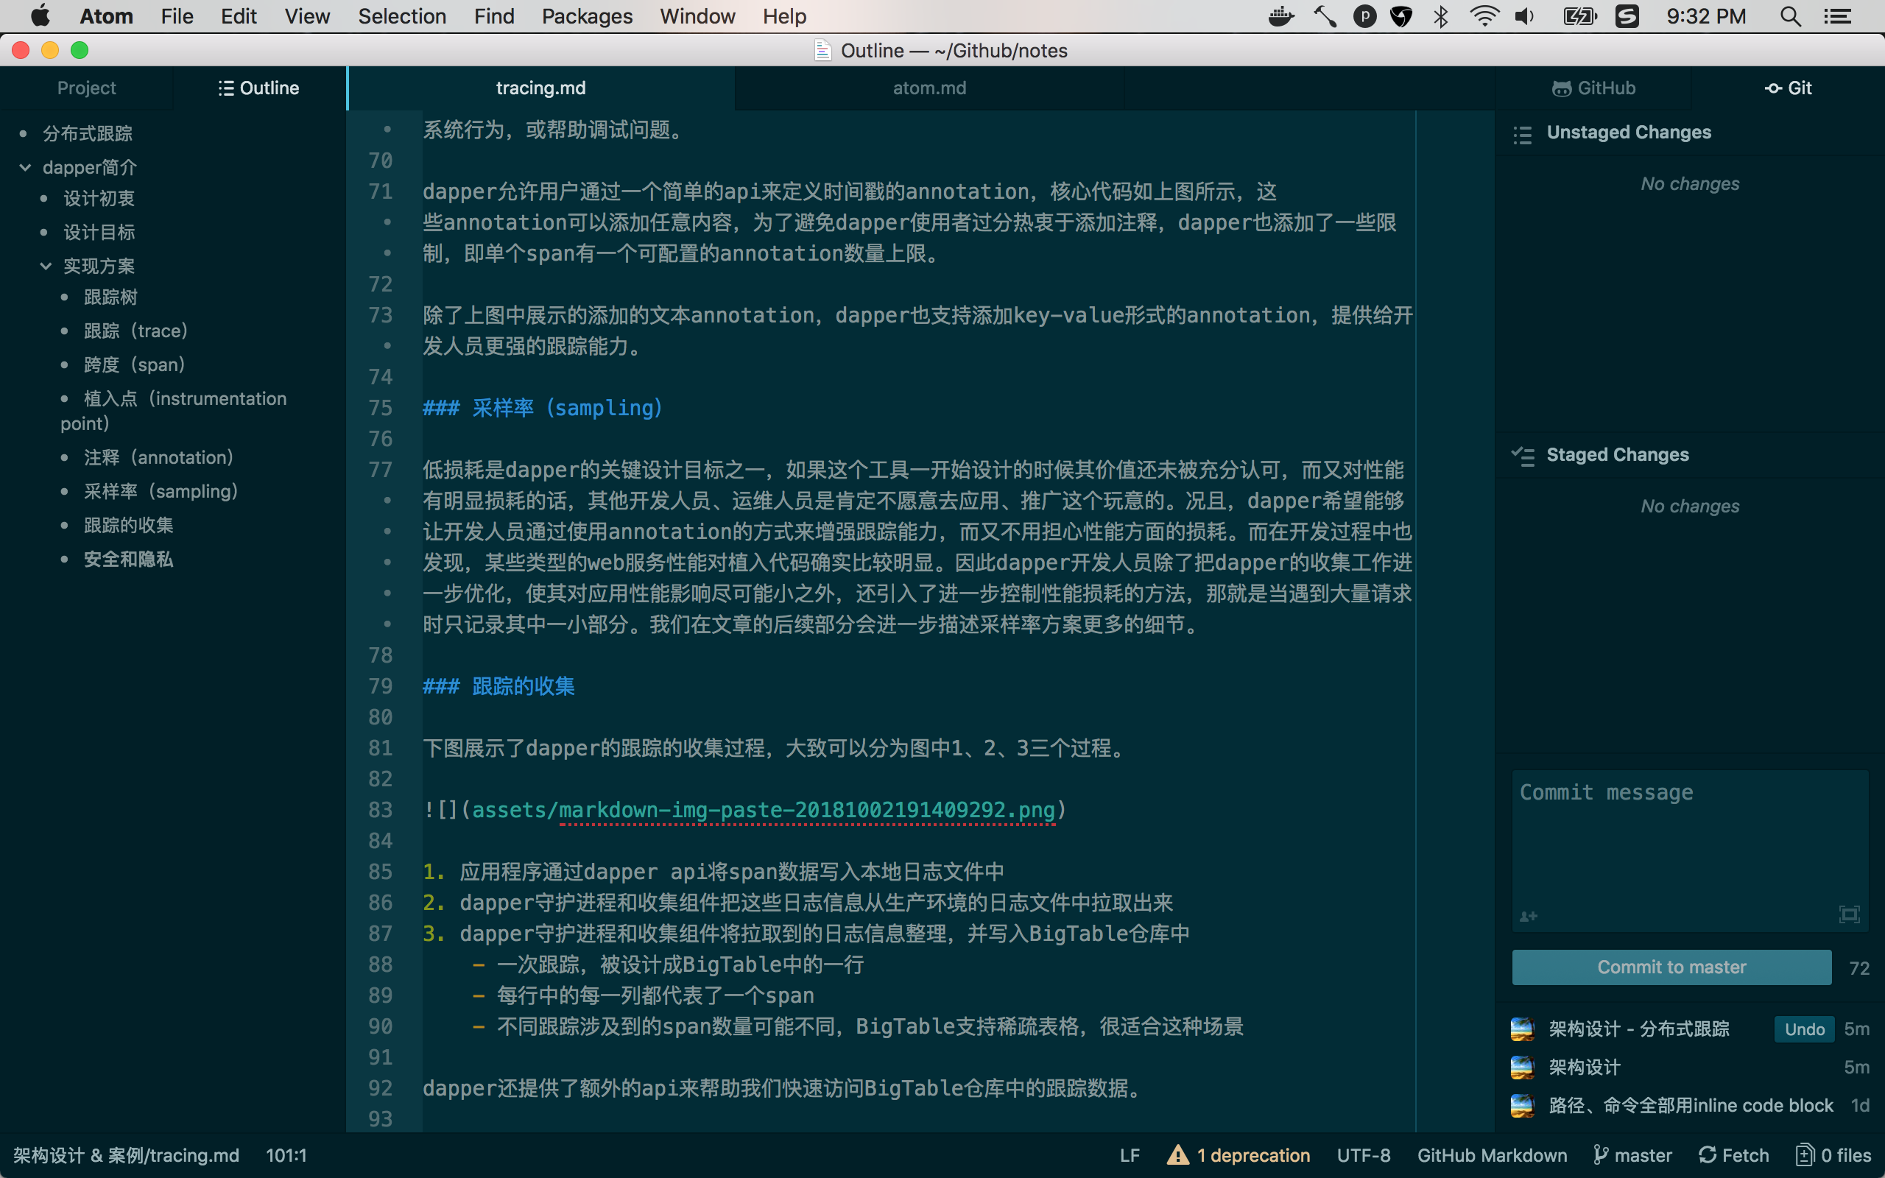Image resolution: width=1885 pixels, height=1178 pixels.
Task: Click the master branch icon in status bar
Action: click(x=1601, y=1155)
